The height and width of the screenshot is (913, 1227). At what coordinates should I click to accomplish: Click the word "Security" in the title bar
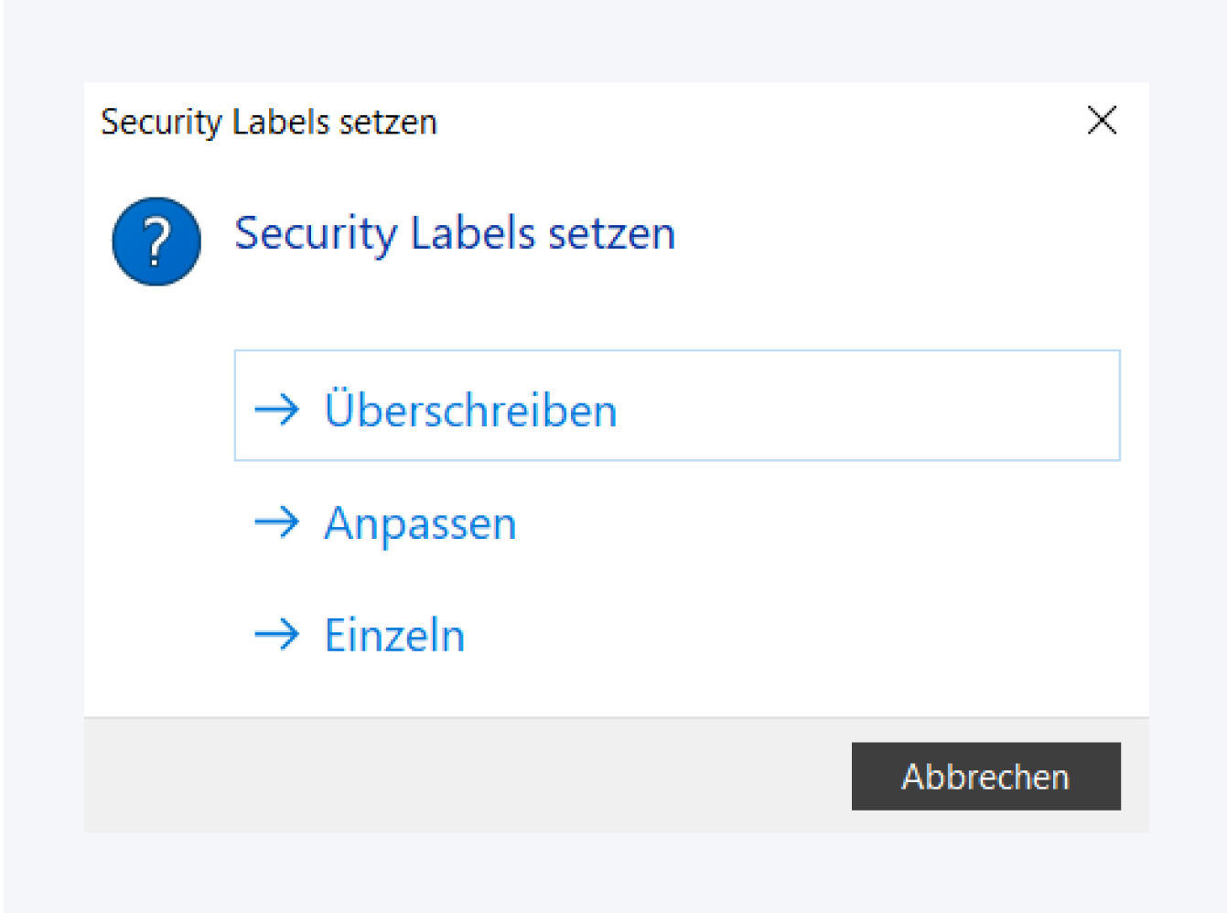(161, 122)
